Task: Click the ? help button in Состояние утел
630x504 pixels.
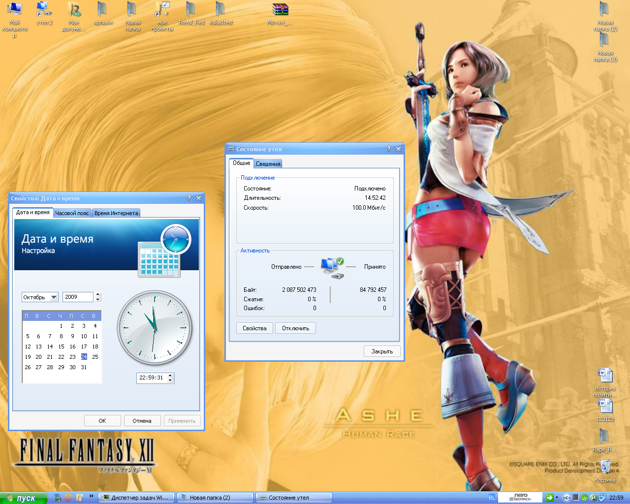Action: tap(388, 149)
